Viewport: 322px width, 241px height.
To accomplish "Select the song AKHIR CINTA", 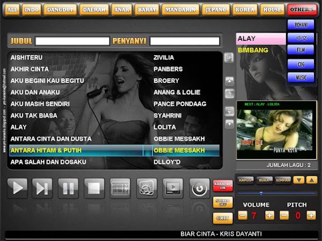I will point(30,69).
